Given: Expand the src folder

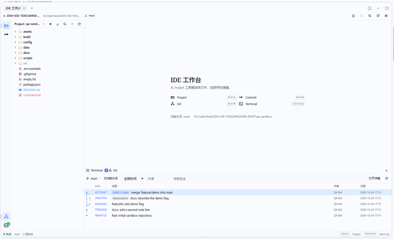Looking at the screenshot, I should point(15,63).
